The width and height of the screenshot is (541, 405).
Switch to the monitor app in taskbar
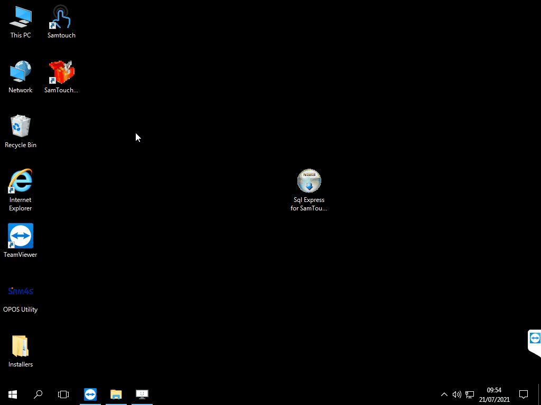tap(142, 394)
